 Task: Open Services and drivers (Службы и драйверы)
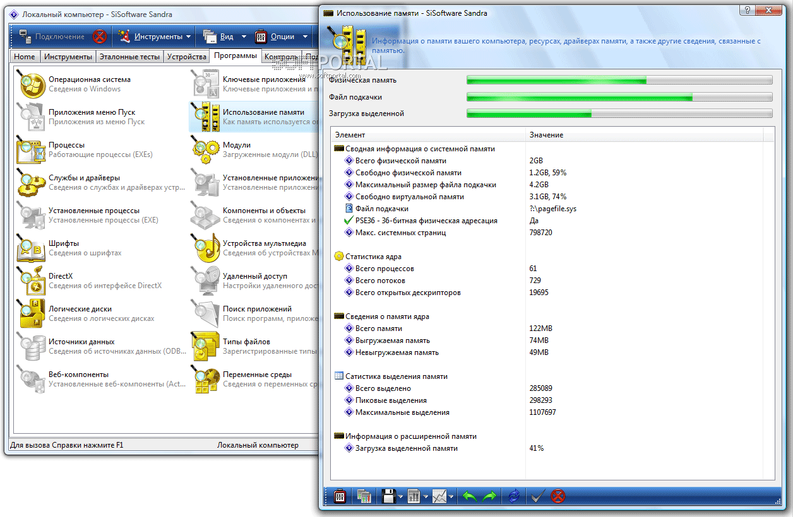[x=100, y=183]
